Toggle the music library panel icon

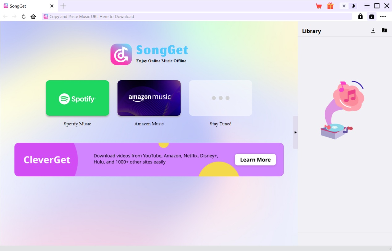click(x=372, y=16)
